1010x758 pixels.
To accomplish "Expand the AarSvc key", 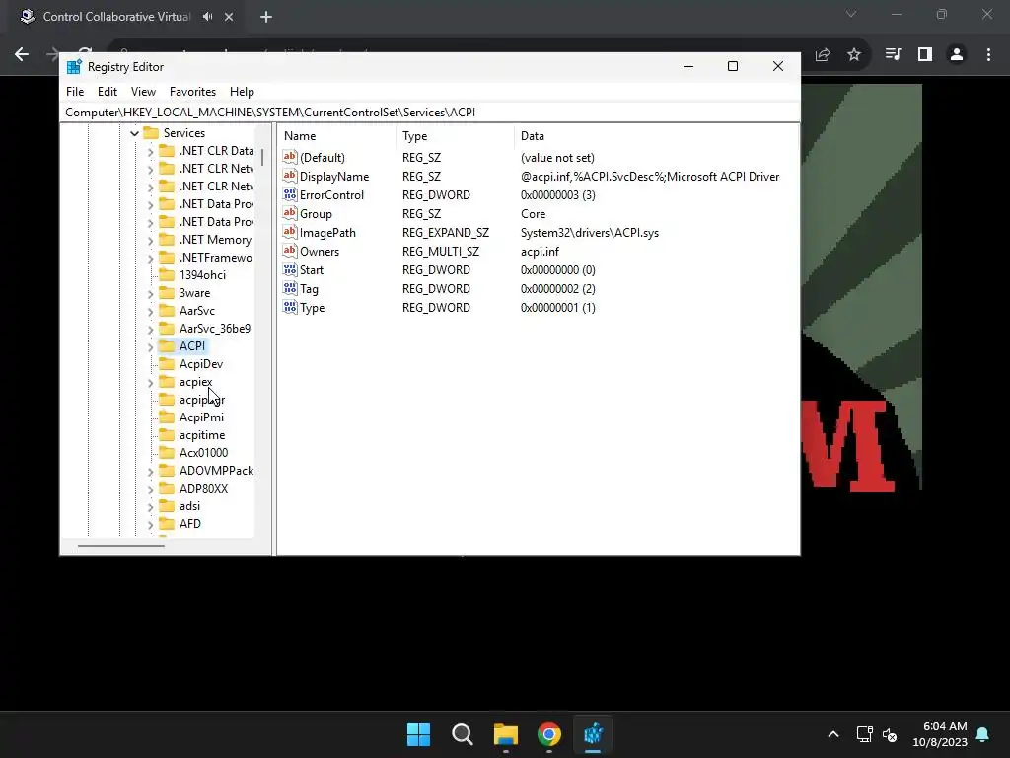I will tap(151, 311).
